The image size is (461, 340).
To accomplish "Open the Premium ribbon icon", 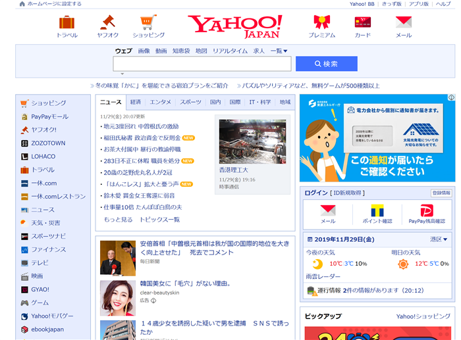I will [x=321, y=22].
